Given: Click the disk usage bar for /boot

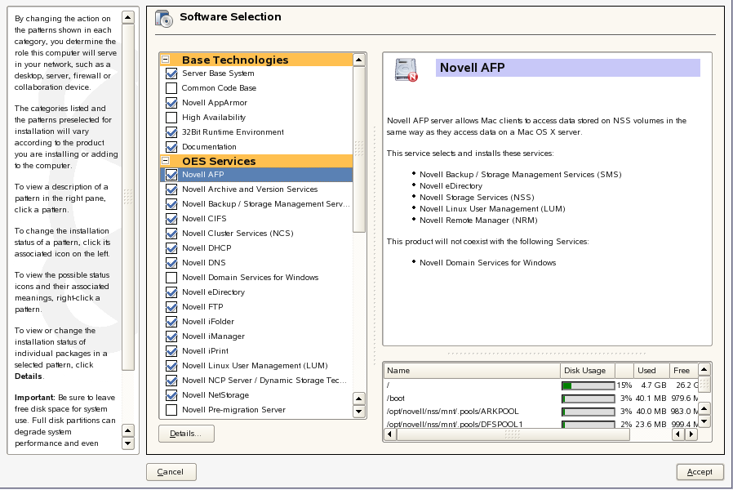Looking at the screenshot, I should (x=588, y=399).
